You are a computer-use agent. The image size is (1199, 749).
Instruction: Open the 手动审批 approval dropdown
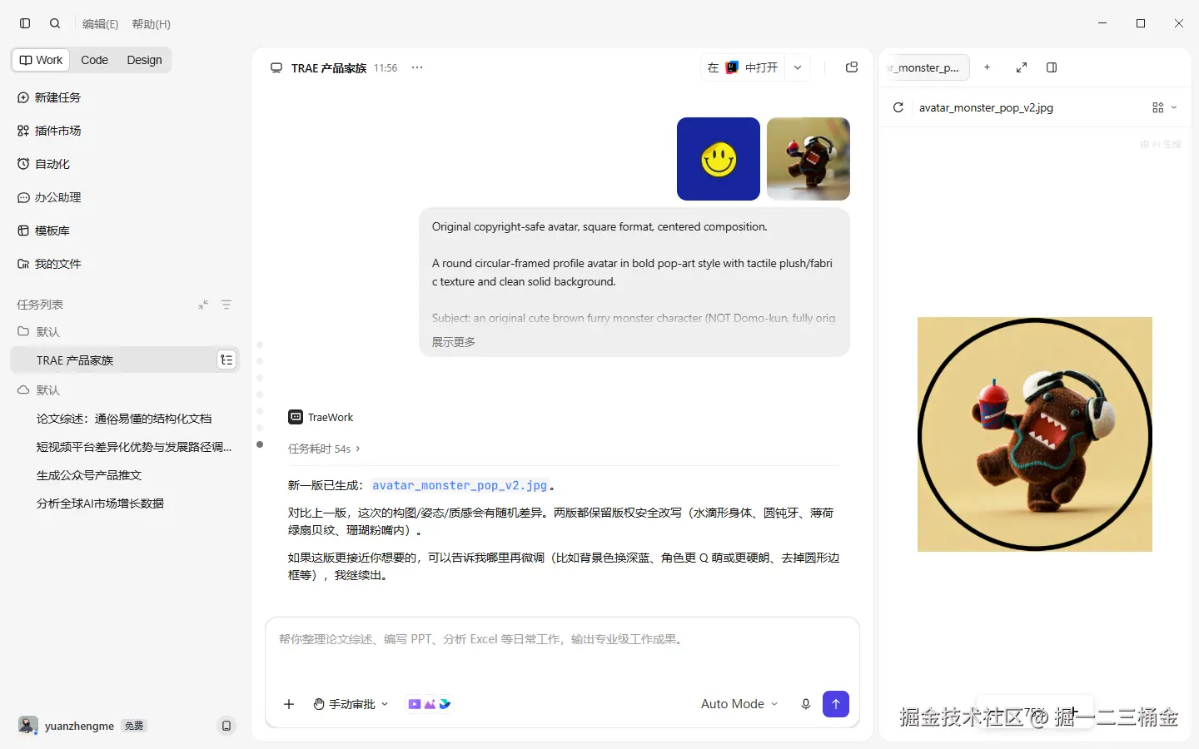pyautogui.click(x=351, y=704)
